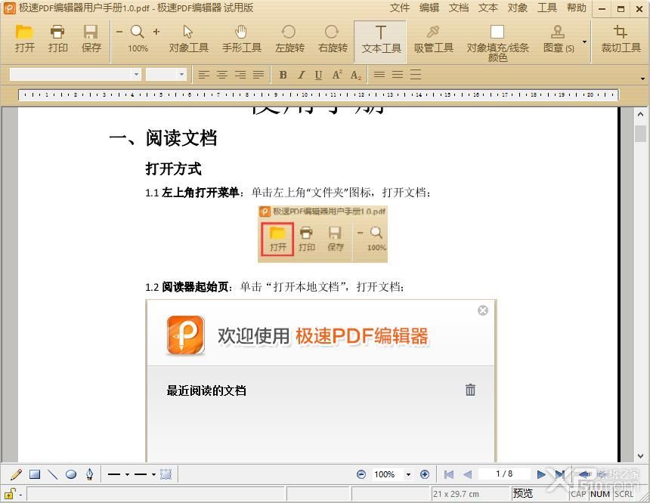Image resolution: width=650 pixels, height=503 pixels.
Task: Click the horizontal ruler bar
Action: pyautogui.click(x=318, y=95)
